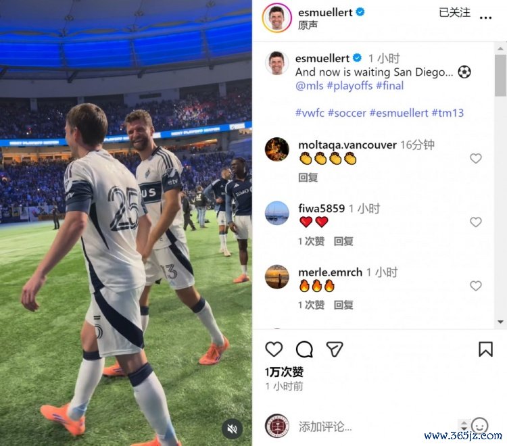Open esmuellert's profile picture in header
The width and height of the screenshot is (507, 446).
277,18
